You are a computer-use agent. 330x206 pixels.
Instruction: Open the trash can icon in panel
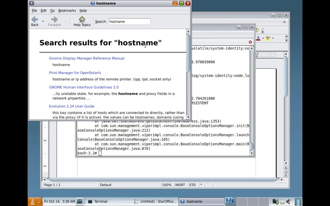[x=298, y=202]
